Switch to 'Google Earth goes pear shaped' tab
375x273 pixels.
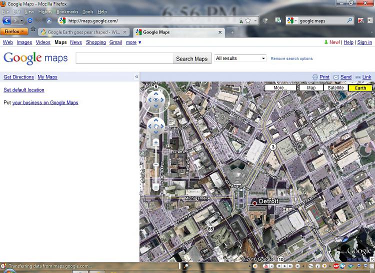[83, 32]
